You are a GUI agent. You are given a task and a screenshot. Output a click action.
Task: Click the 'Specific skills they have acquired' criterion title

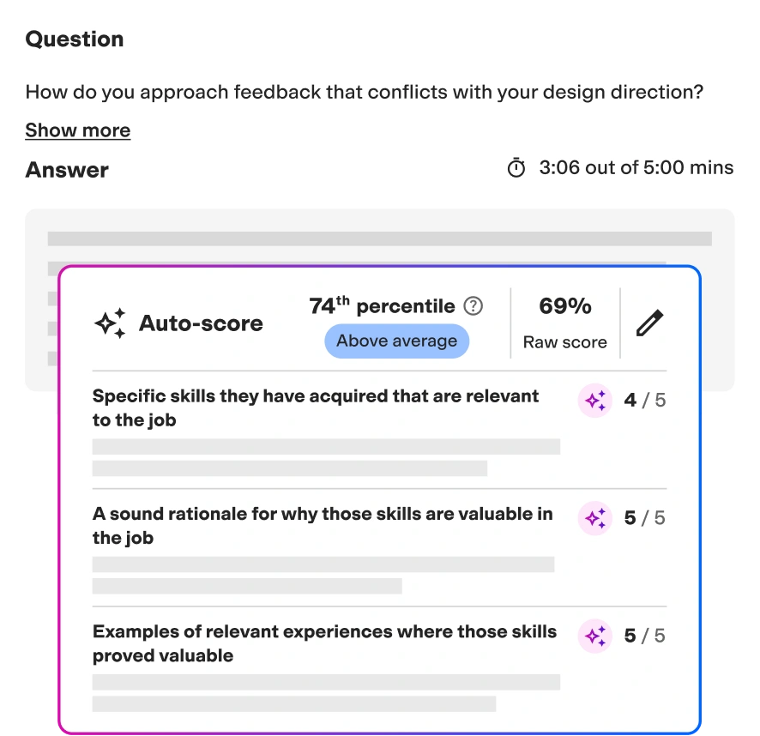[316, 407]
